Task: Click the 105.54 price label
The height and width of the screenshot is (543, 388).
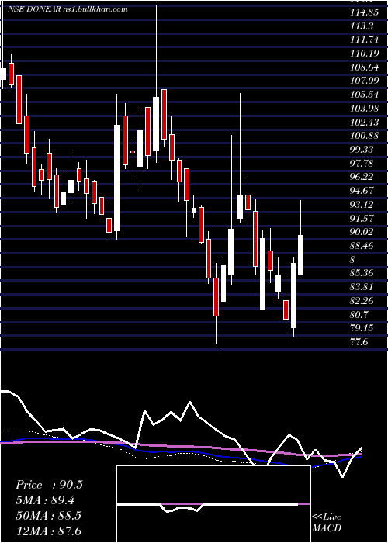Action: pyautogui.click(x=364, y=95)
